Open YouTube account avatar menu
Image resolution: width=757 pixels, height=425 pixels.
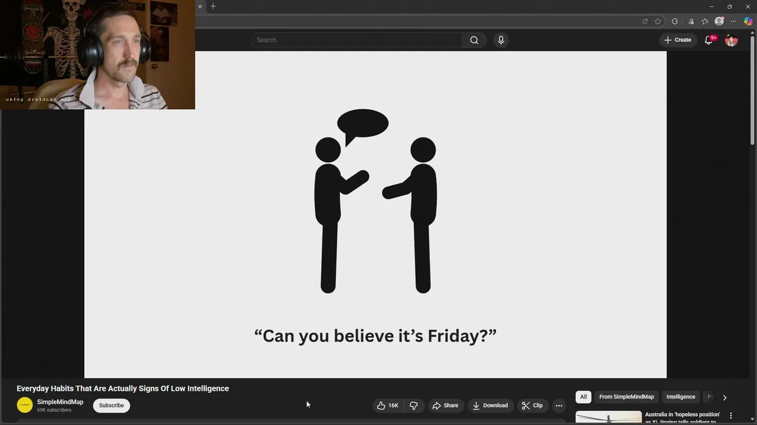coord(731,40)
